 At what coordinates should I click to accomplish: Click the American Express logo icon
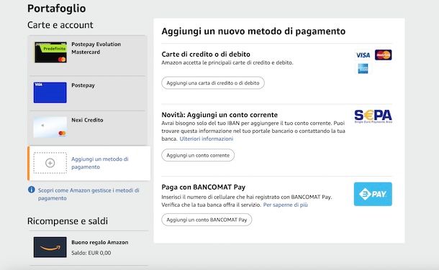363,69
